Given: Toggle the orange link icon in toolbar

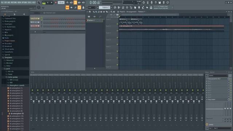Looking at the screenshot, I should pyautogui.click(x=79, y=7).
